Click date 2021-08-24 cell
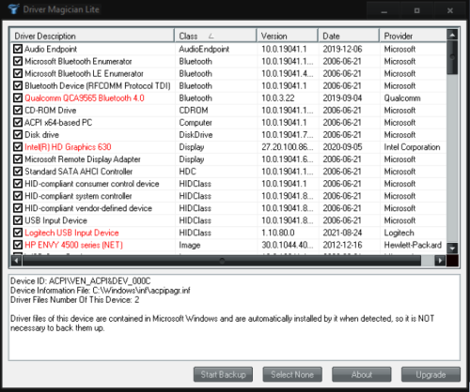 (342, 233)
